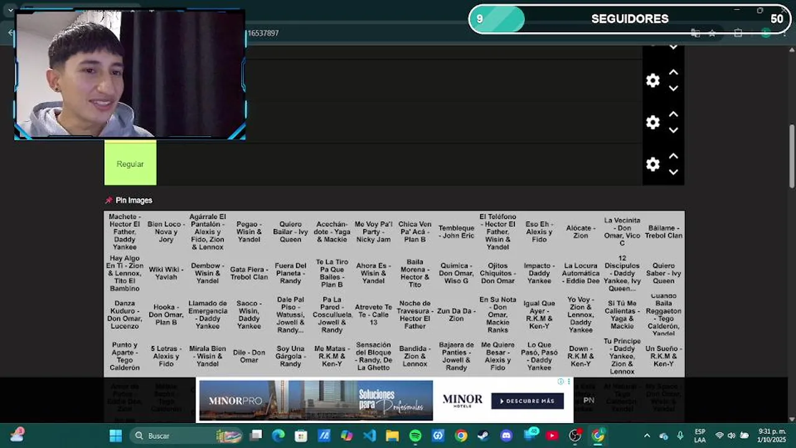Open settings gear of tier directly above Regular
The width and height of the screenshot is (796, 448).
click(652, 122)
